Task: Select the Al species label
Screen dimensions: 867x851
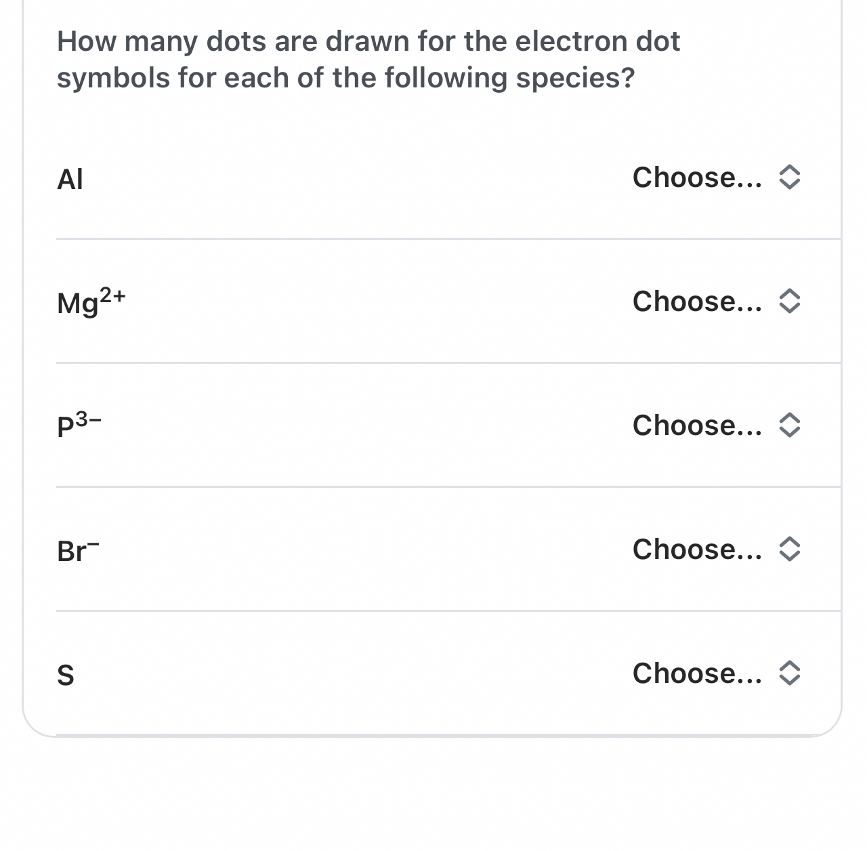Action: 70,179
